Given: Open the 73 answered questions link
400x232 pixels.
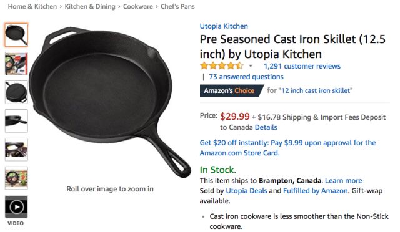Looking at the screenshot, I should (246, 77).
